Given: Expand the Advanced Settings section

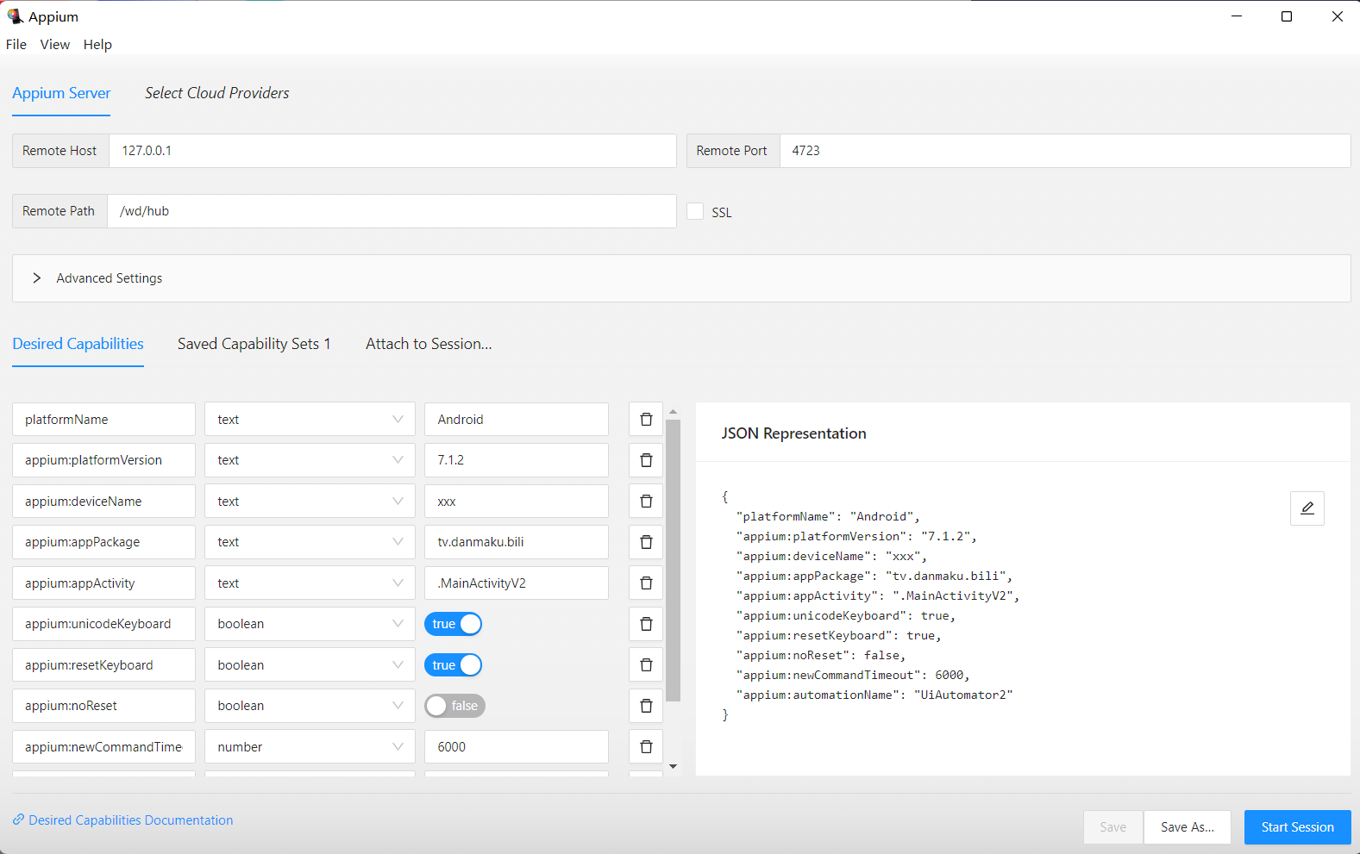Looking at the screenshot, I should [x=681, y=278].
